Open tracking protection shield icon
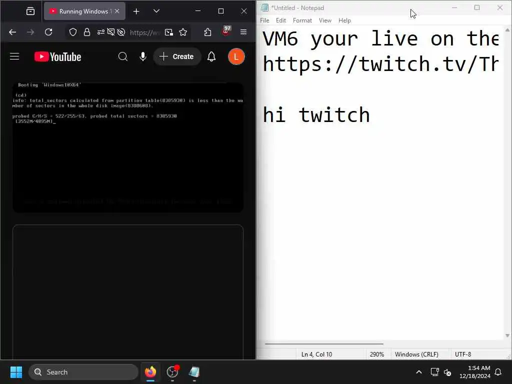 click(73, 32)
